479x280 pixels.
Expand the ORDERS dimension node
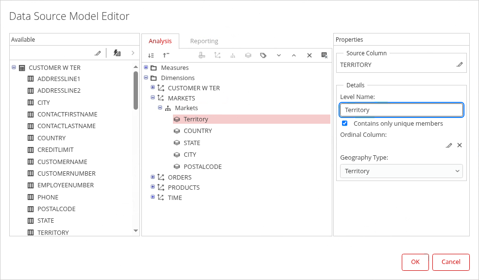click(153, 177)
